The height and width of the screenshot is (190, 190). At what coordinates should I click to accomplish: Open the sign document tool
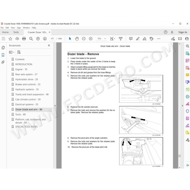click(x=145, y=39)
